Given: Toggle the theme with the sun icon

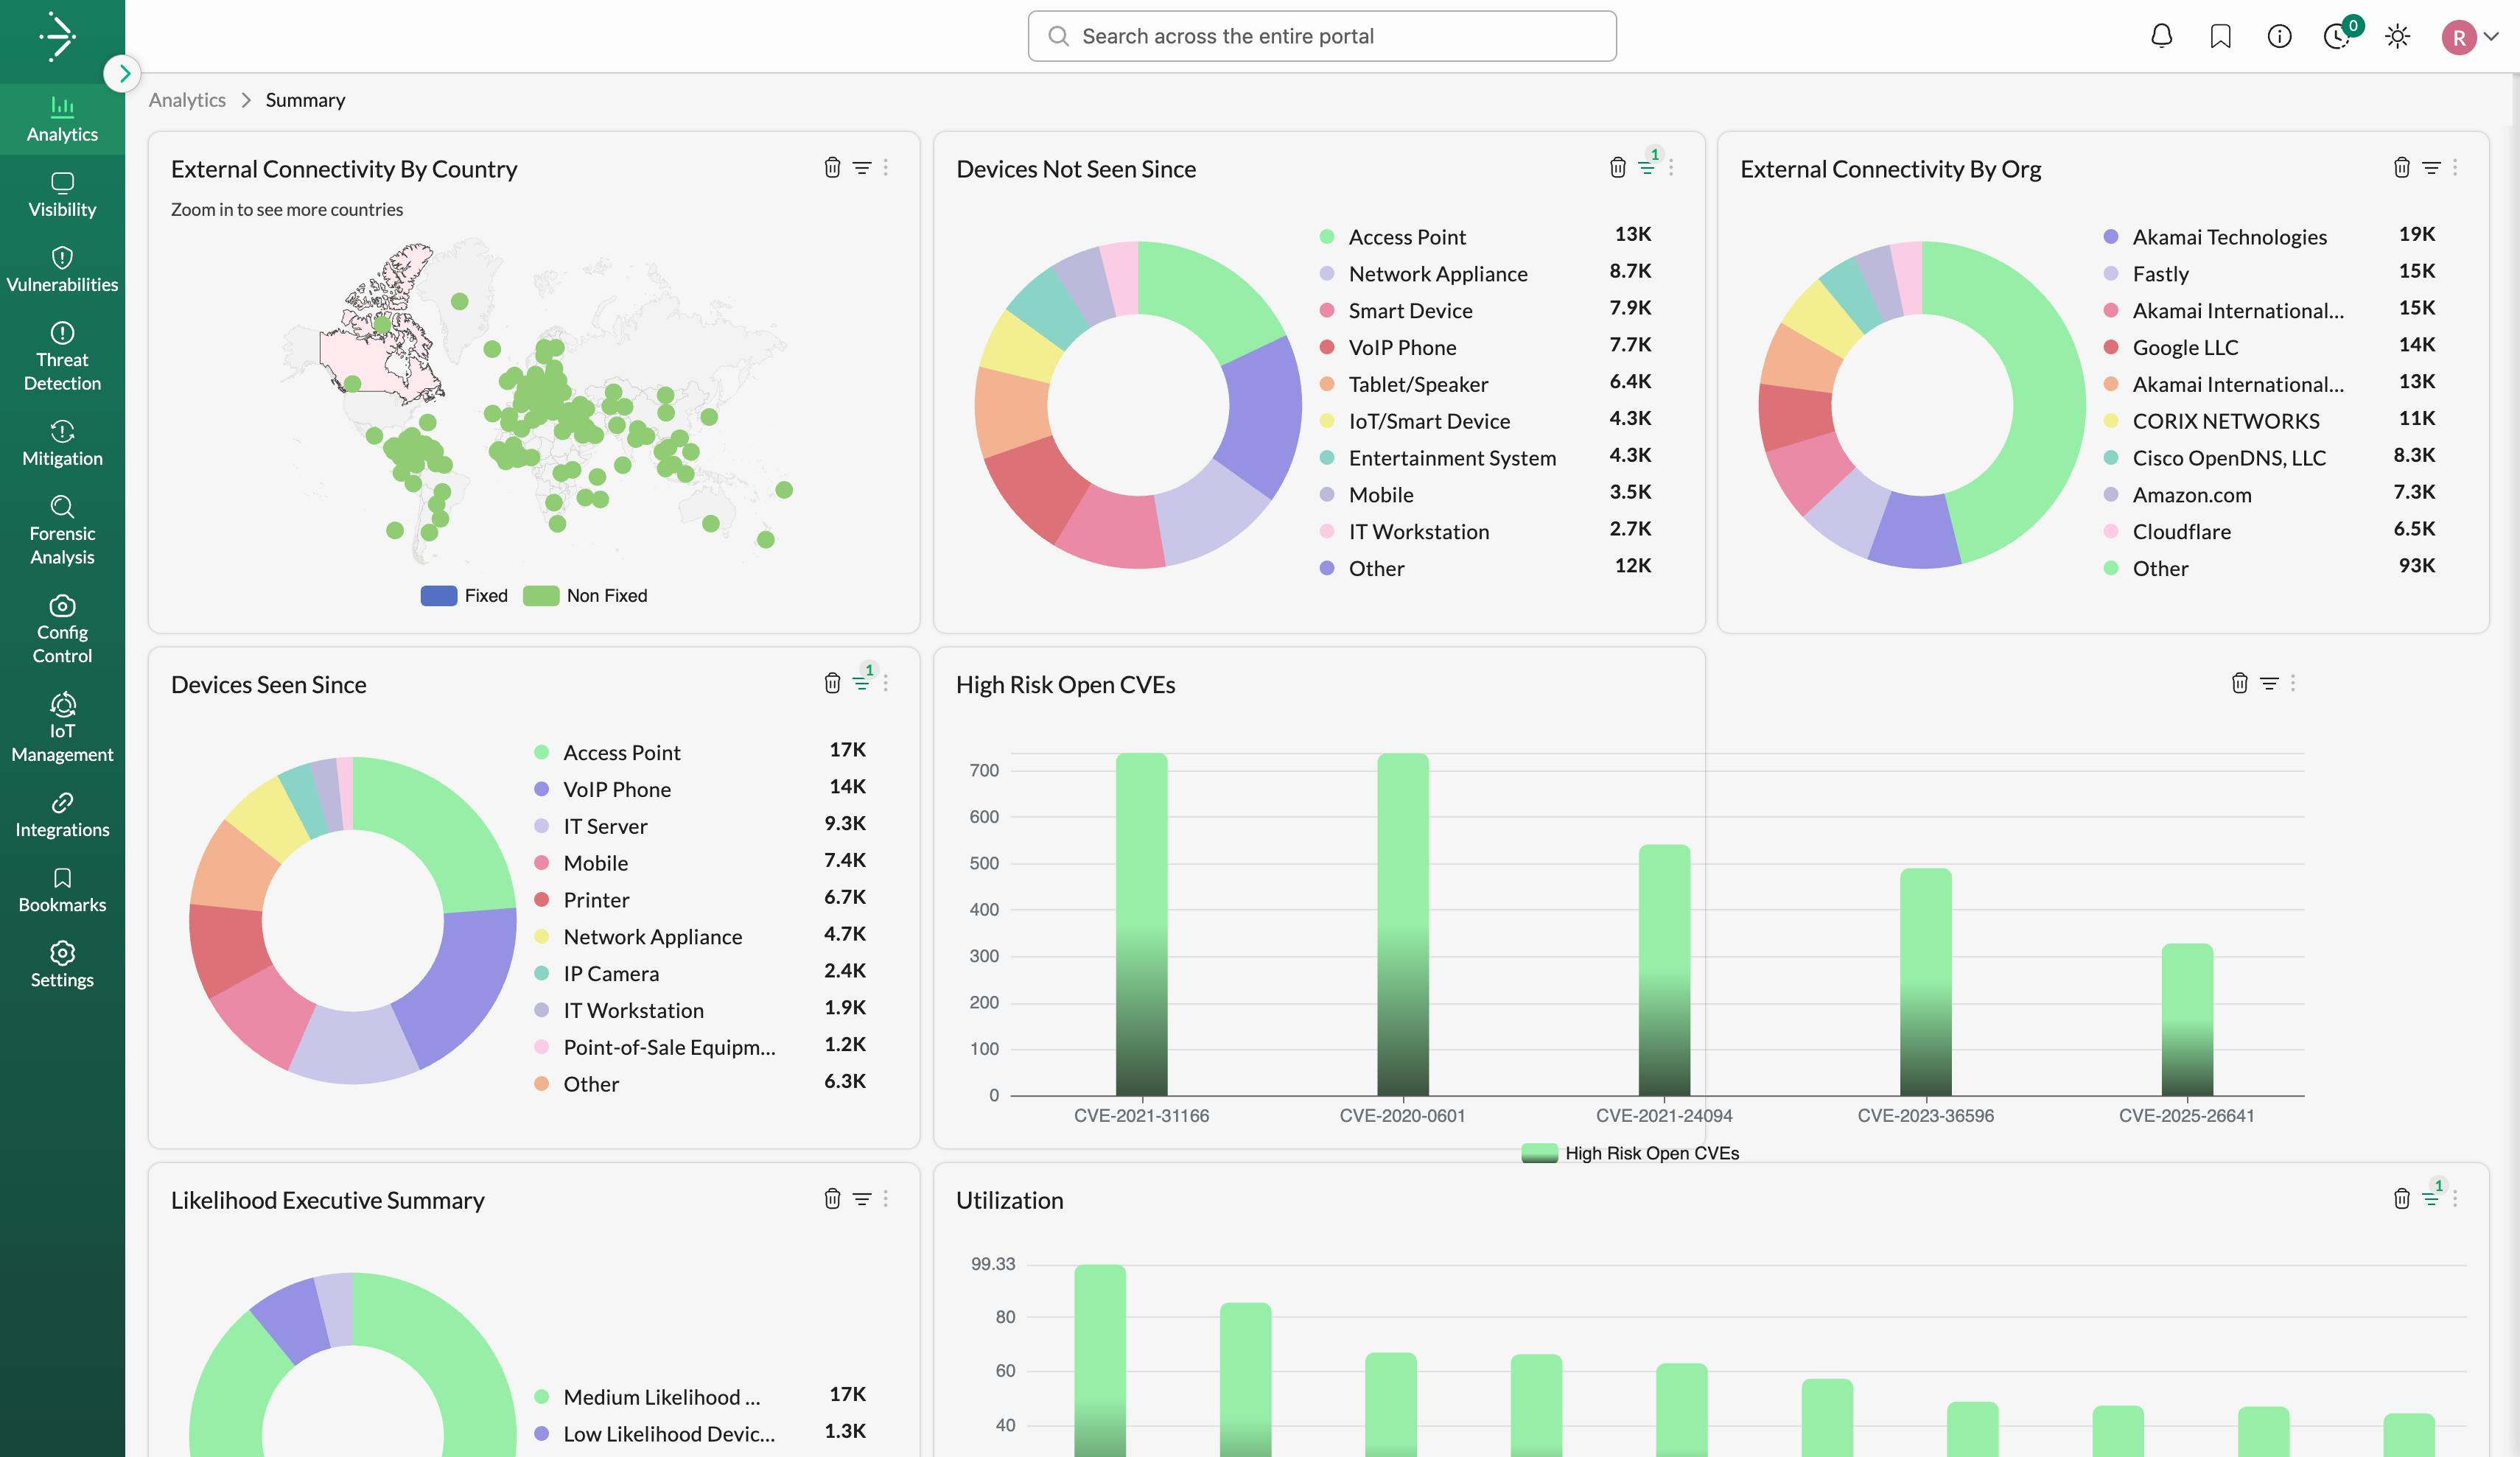Looking at the screenshot, I should click(2397, 35).
